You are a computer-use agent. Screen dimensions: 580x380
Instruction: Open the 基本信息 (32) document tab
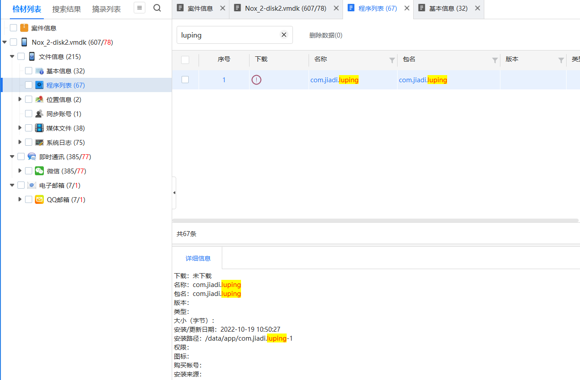pyautogui.click(x=448, y=8)
